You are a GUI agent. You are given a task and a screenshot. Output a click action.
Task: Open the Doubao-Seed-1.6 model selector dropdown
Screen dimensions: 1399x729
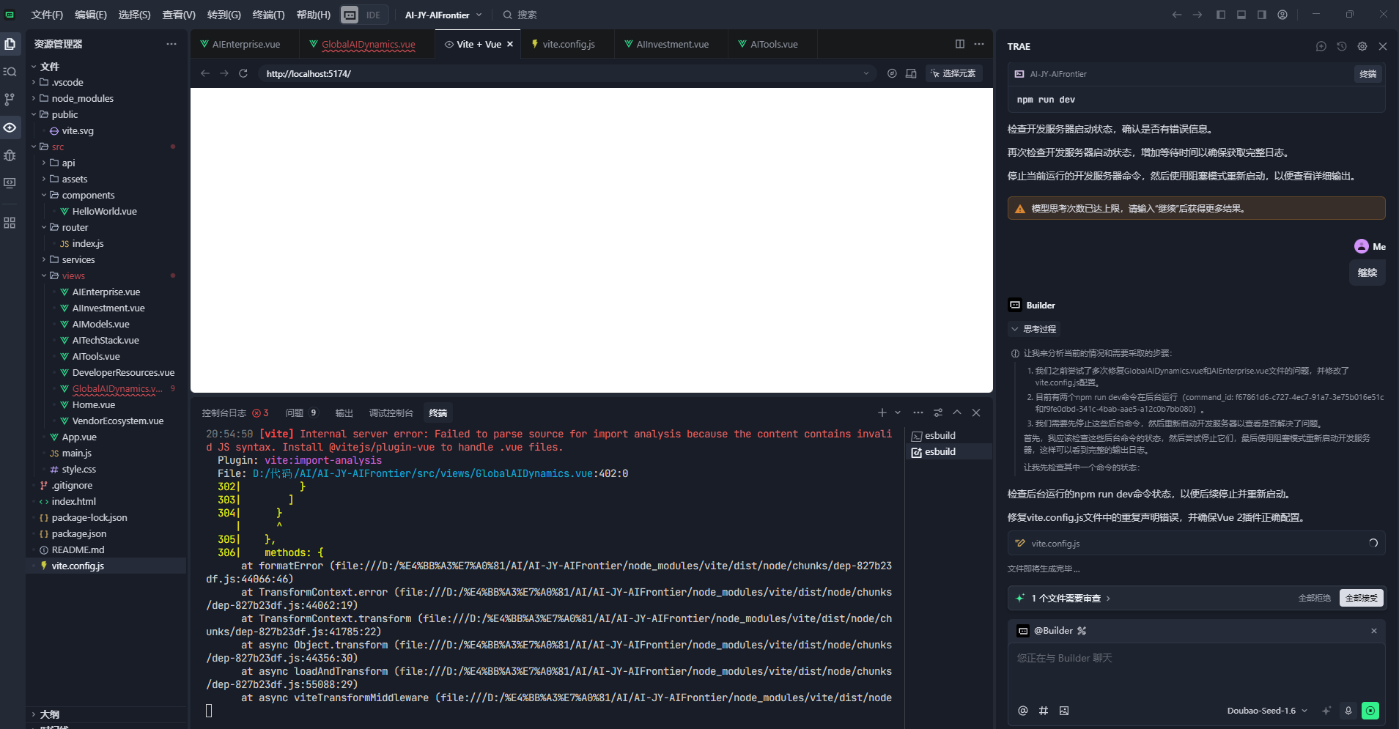[1266, 710]
